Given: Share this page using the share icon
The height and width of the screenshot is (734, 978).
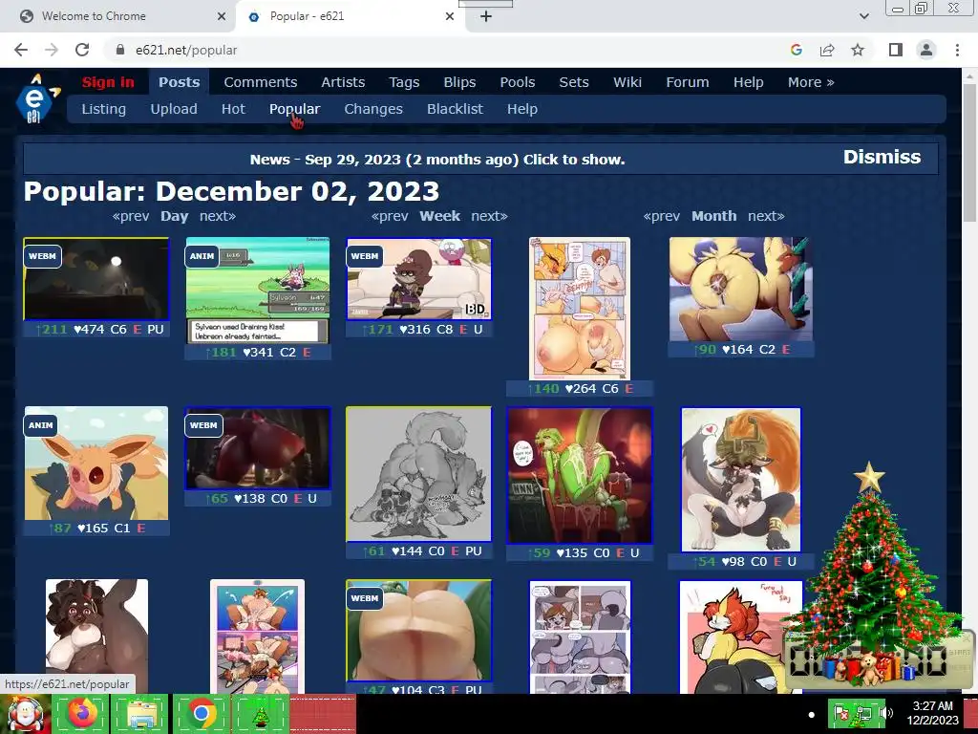Looking at the screenshot, I should (827, 50).
